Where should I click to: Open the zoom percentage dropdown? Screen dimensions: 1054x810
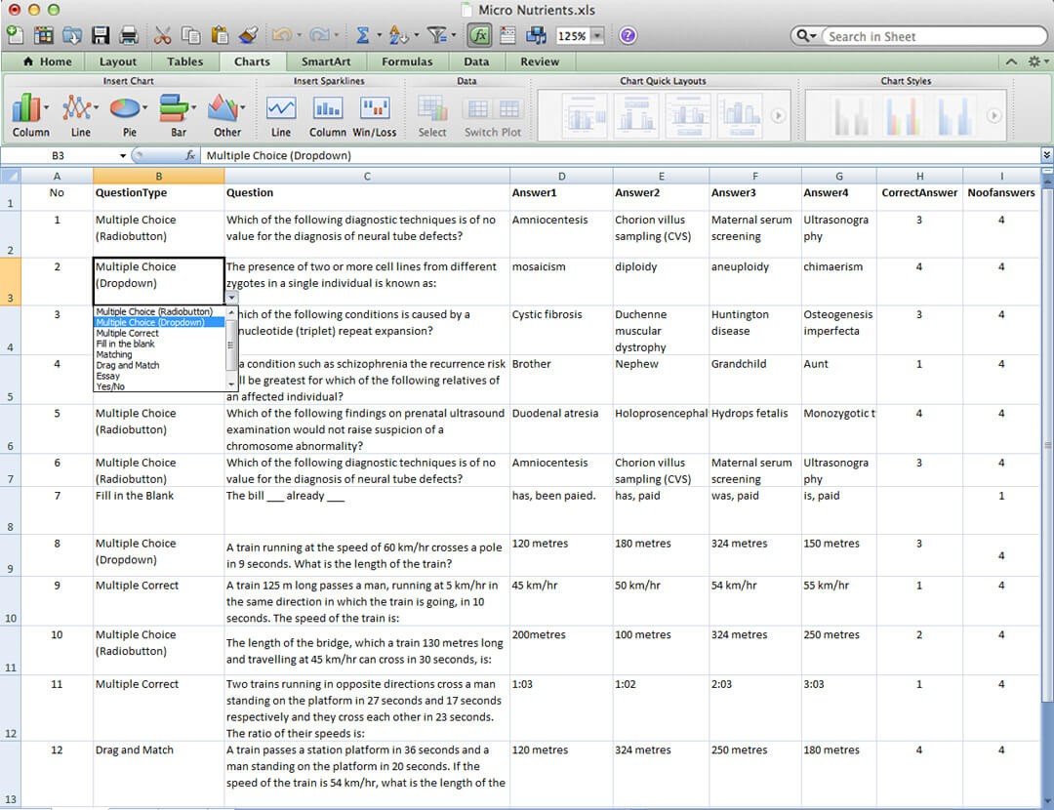pos(597,36)
